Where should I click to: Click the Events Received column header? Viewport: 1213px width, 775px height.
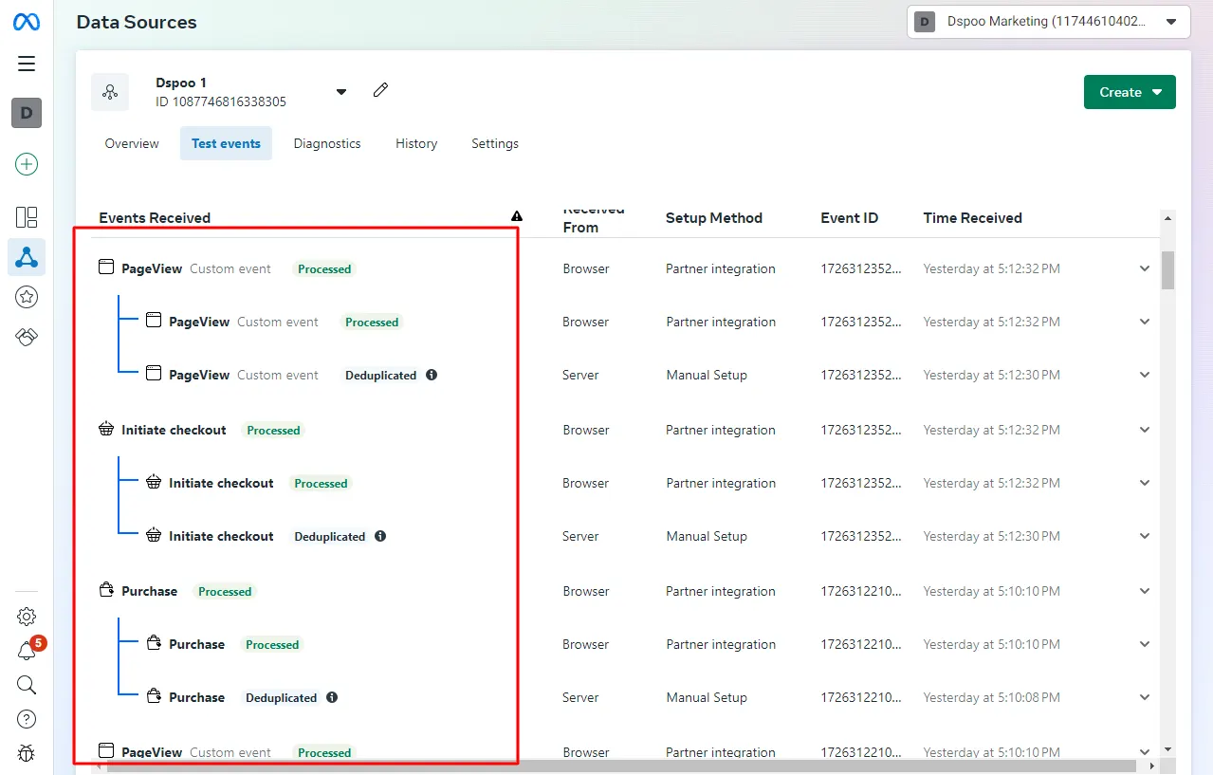pyautogui.click(x=155, y=217)
